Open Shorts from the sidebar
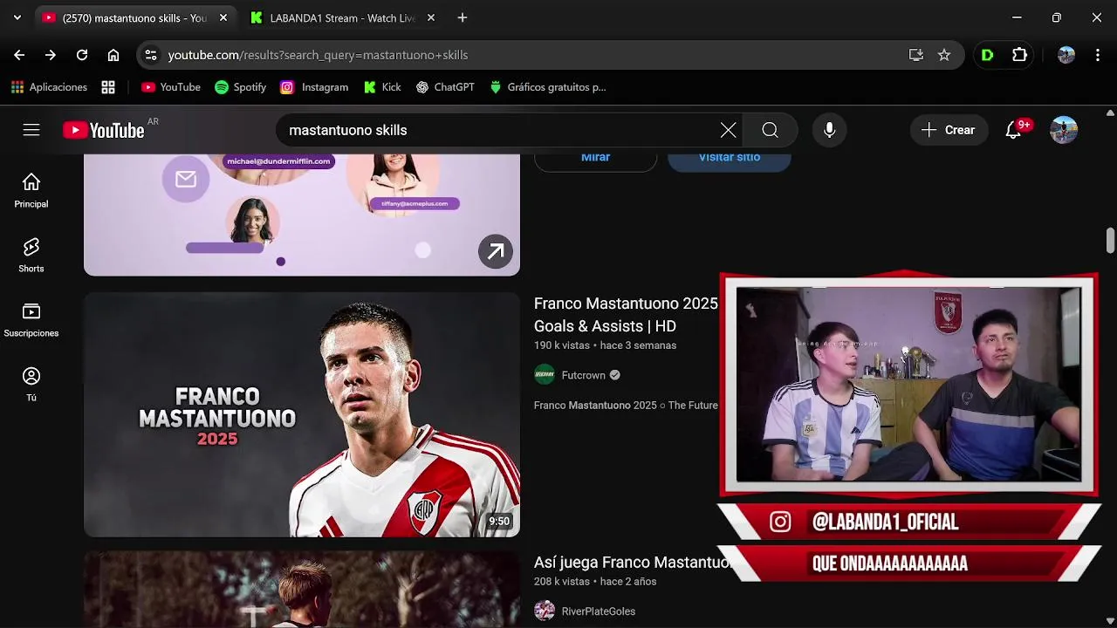Screen dimensions: 1117x628 (x=31, y=256)
